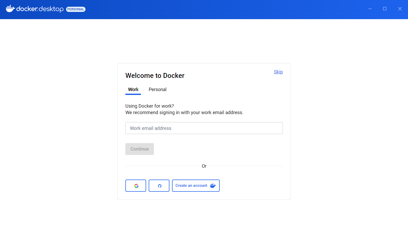
Task: Switch to the Personal tab
Action: point(158,90)
